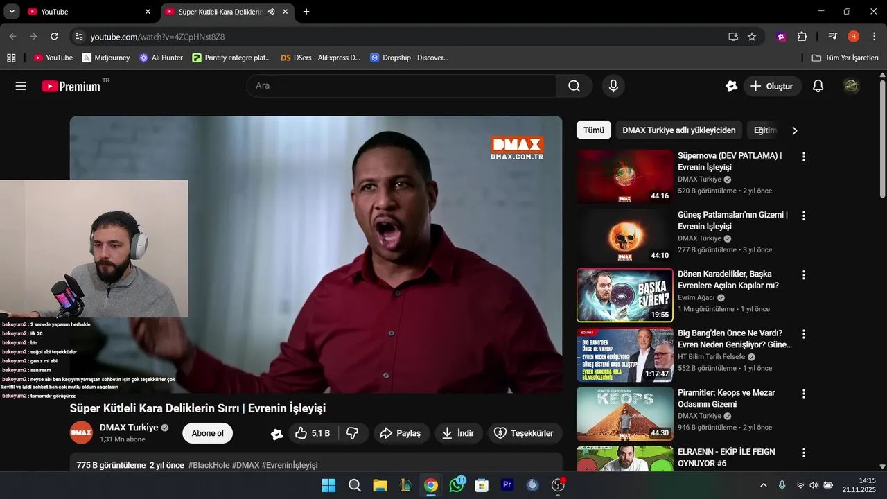
Task: Open DMAX Turkiye channel avatar
Action: click(81, 432)
